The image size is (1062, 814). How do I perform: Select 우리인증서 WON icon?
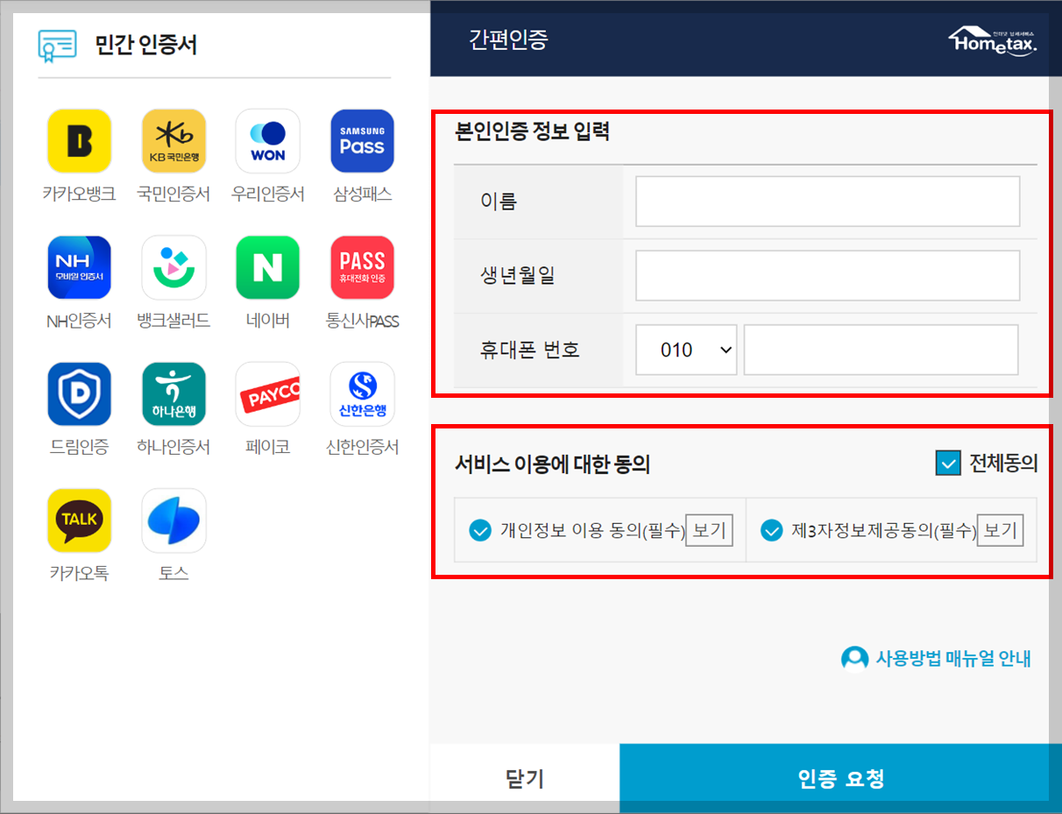pyautogui.click(x=268, y=141)
